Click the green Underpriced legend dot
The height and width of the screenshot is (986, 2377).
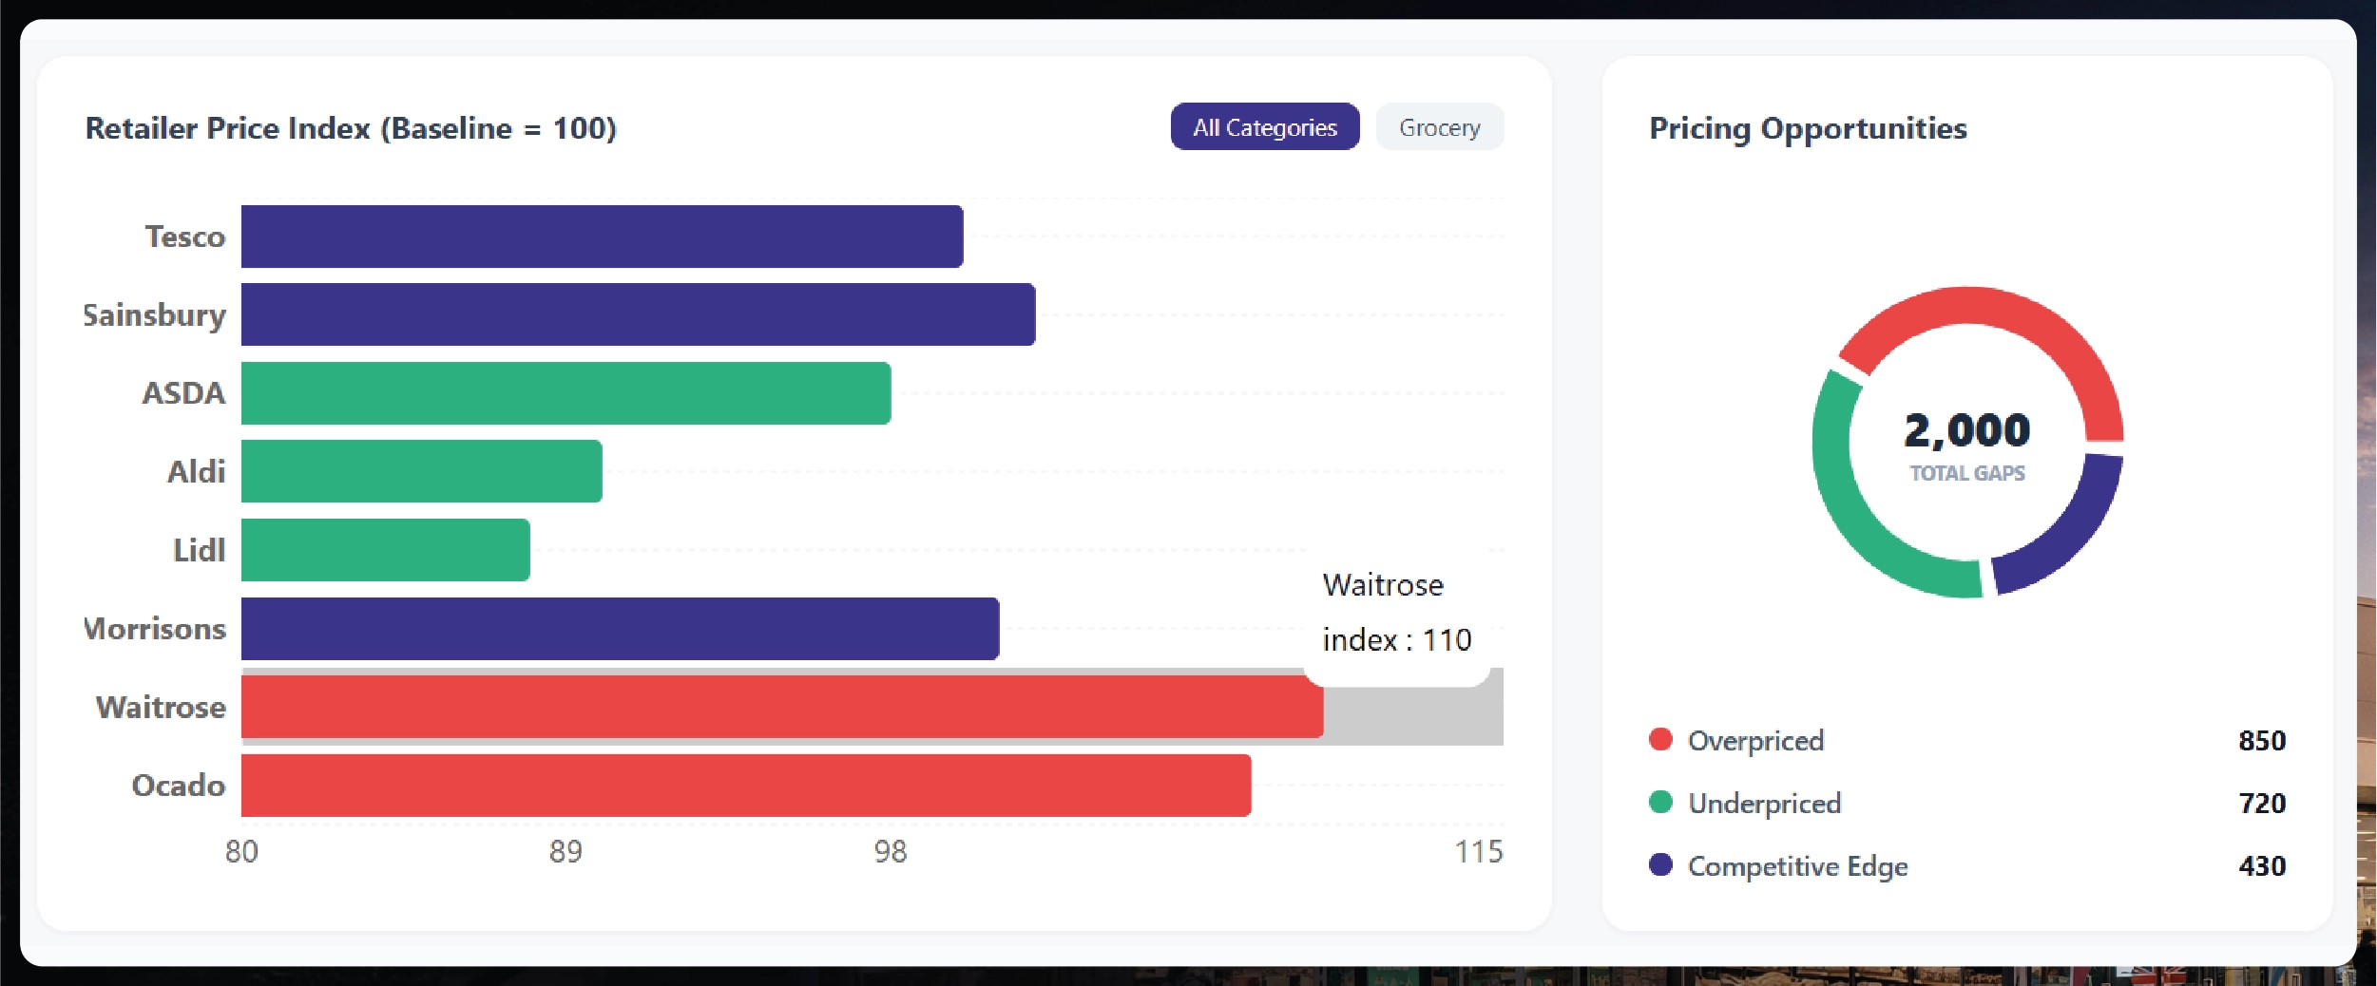click(x=1660, y=803)
